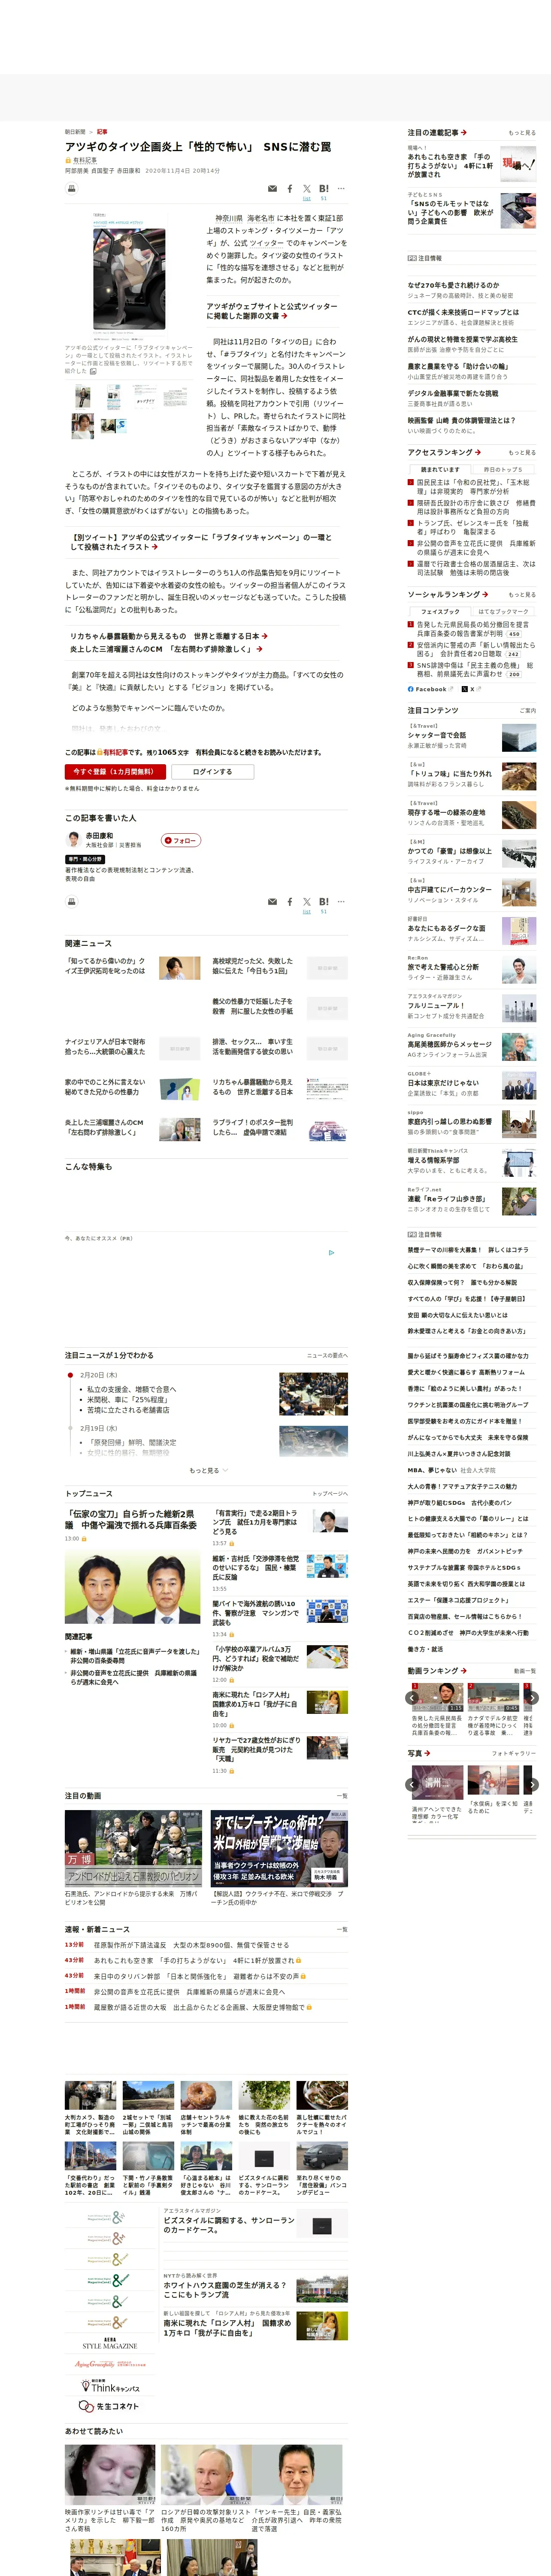Share on Facebook from top share bar
The image size is (551, 2576).
pyautogui.click(x=290, y=188)
